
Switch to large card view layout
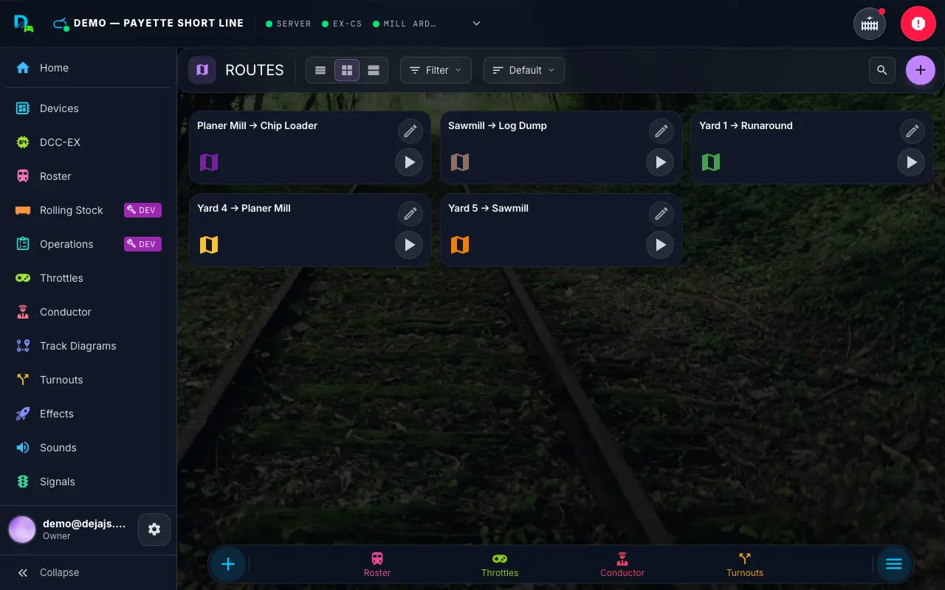[x=374, y=70]
